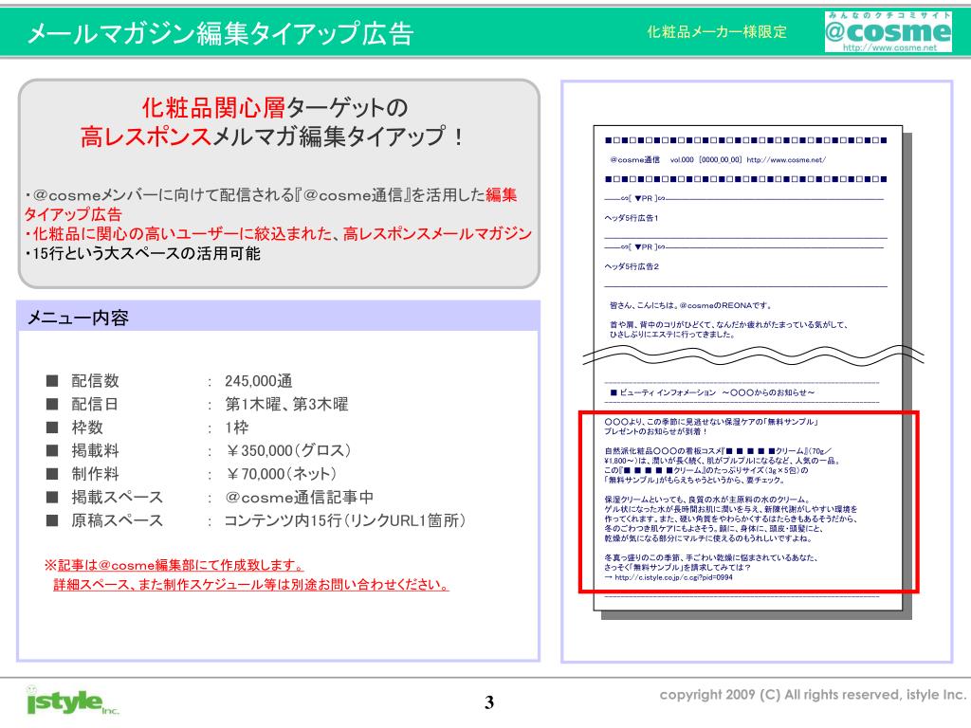Select the 配信数 row label

tap(95, 381)
